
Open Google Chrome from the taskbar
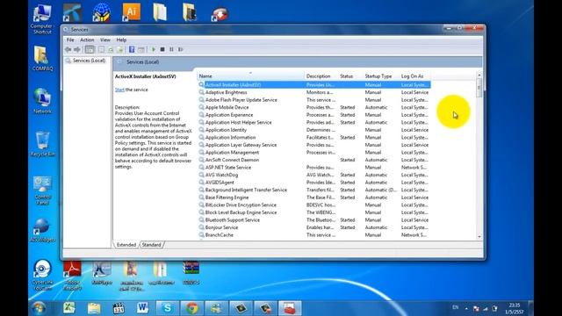point(191,308)
